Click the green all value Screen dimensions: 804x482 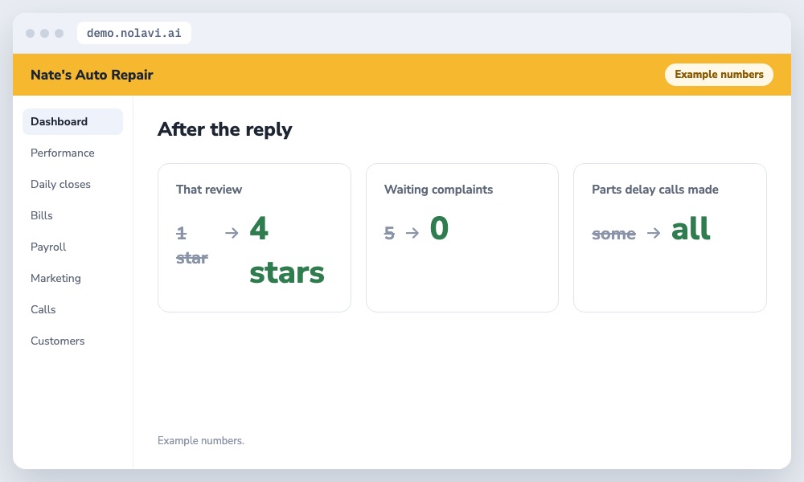691,228
